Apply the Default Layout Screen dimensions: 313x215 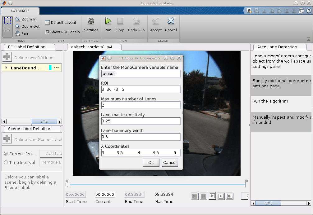coord(61,23)
